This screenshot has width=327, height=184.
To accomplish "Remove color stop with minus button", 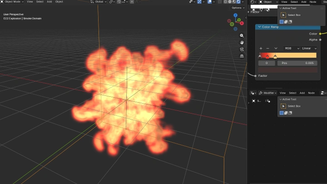I will pos(268,49).
